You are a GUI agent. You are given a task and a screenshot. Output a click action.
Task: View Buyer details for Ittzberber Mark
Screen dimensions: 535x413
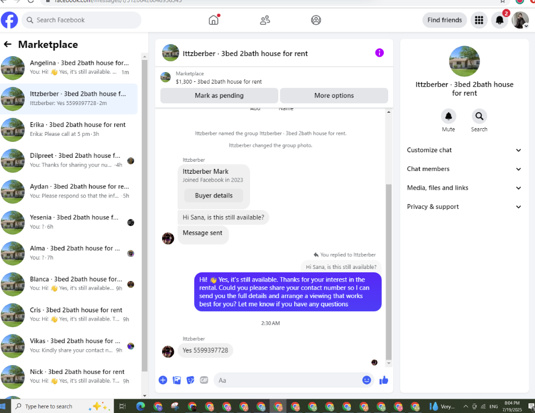click(x=213, y=196)
